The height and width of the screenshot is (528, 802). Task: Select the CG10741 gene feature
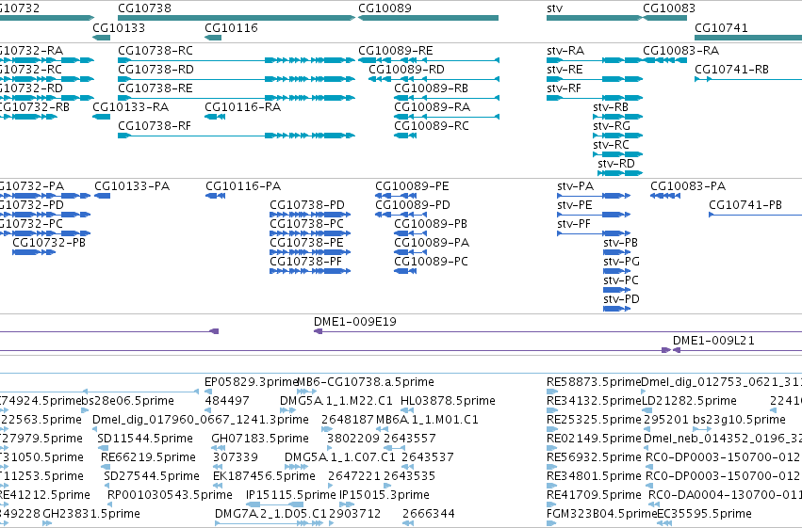(x=748, y=38)
